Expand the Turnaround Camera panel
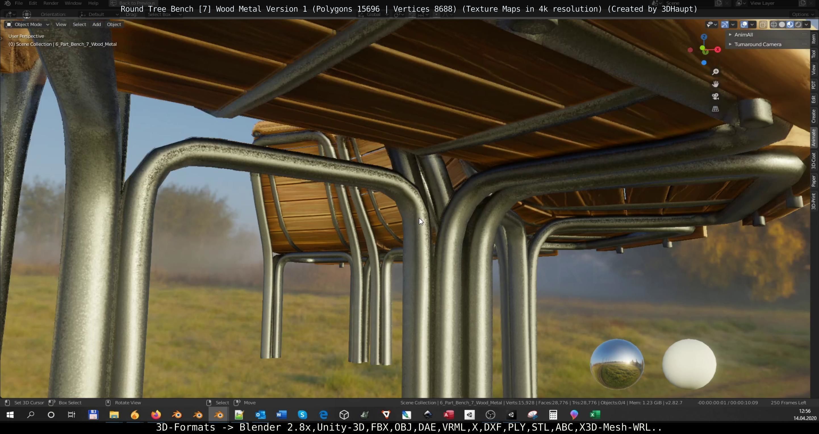 pos(757,45)
